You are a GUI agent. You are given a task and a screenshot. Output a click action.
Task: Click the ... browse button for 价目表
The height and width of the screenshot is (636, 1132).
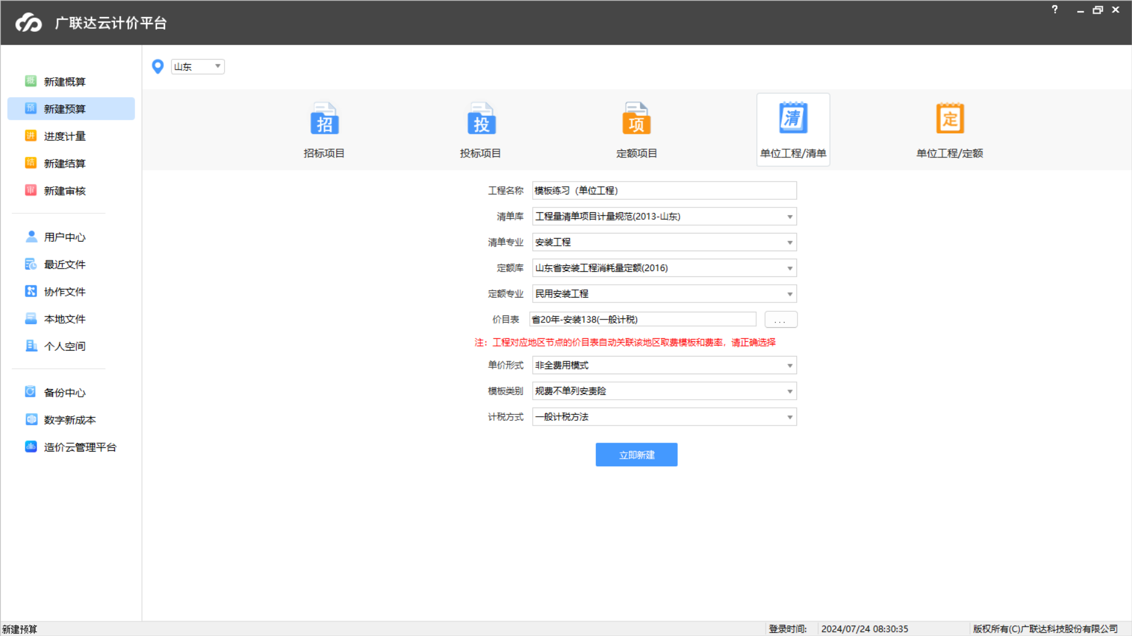point(780,319)
